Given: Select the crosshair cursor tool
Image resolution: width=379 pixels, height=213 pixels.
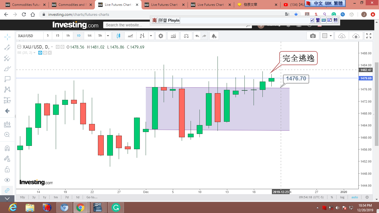Looking at the screenshot, I should [7, 36].
